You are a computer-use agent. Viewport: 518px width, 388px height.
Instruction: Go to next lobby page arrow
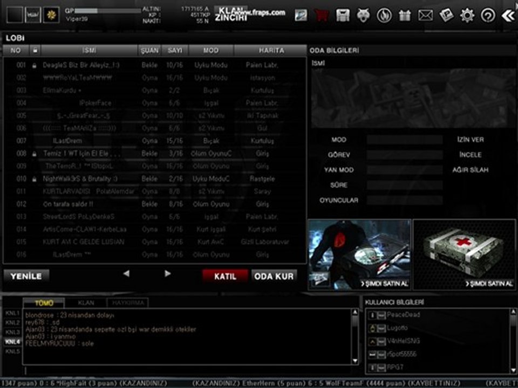point(167,274)
